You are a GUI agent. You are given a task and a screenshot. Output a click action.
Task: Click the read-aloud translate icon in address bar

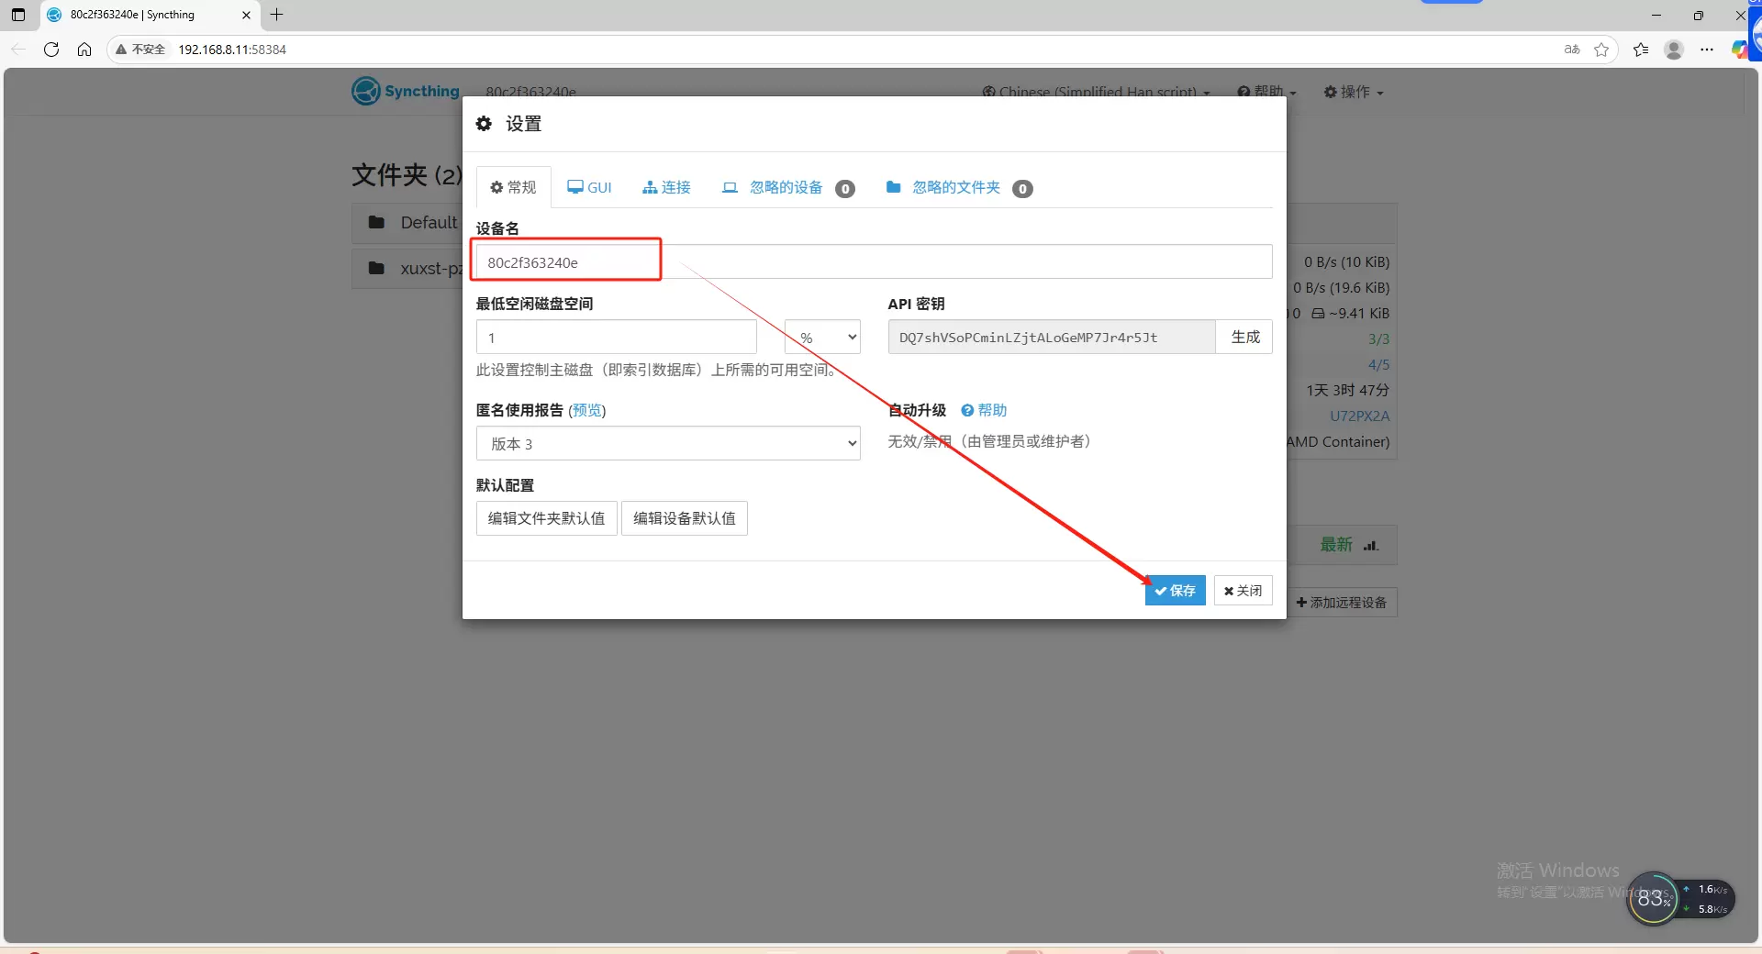1572,50
